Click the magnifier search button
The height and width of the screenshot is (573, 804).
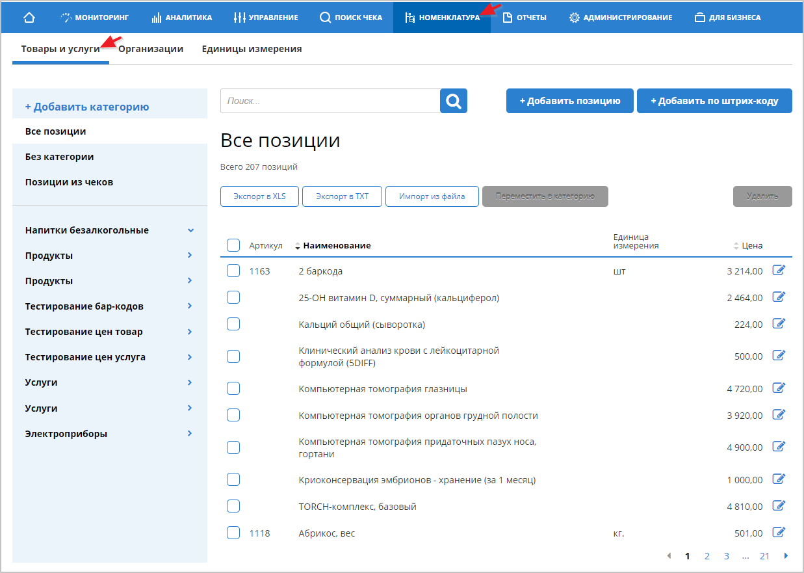tap(454, 101)
